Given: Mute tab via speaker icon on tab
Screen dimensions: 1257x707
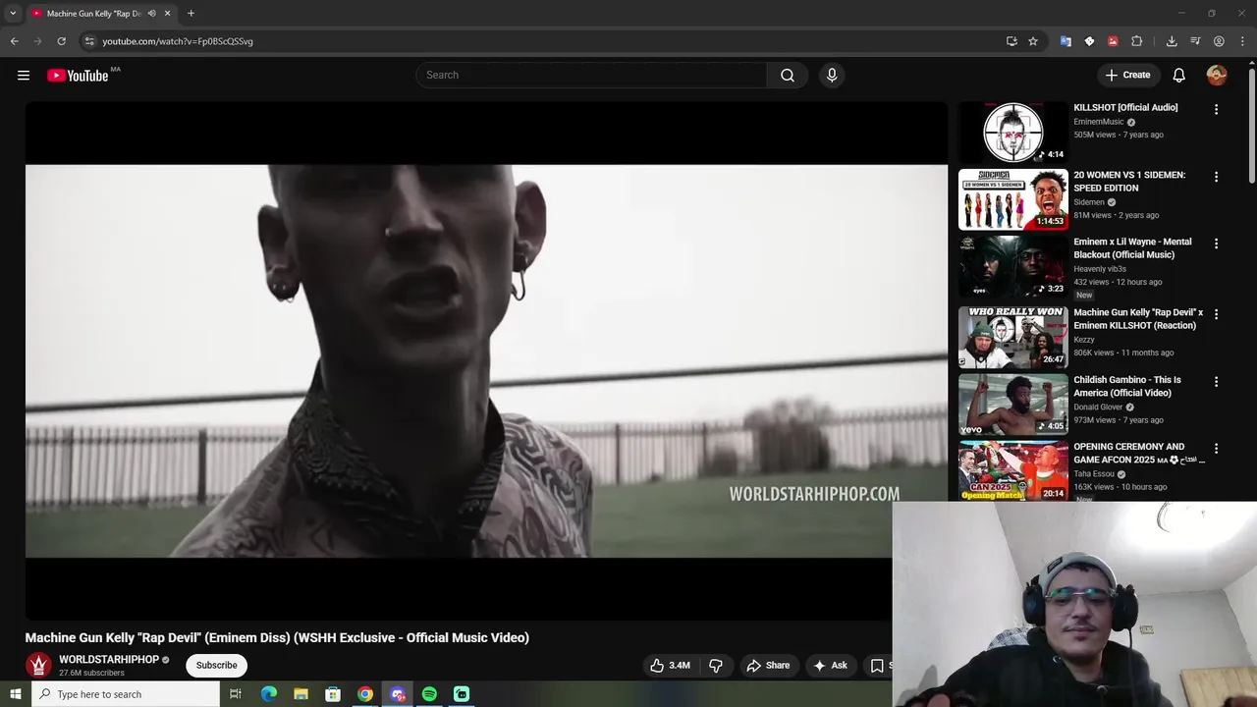Looking at the screenshot, I should (151, 14).
